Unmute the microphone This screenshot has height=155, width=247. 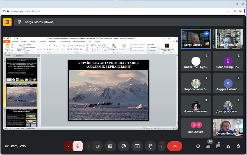pyautogui.click(x=78, y=146)
